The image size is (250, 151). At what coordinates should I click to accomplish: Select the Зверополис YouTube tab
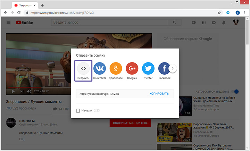pyautogui.click(x=25, y=6)
